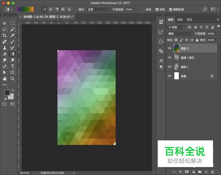Select the Zoom tool
The image size is (221, 175).
pos(12,78)
